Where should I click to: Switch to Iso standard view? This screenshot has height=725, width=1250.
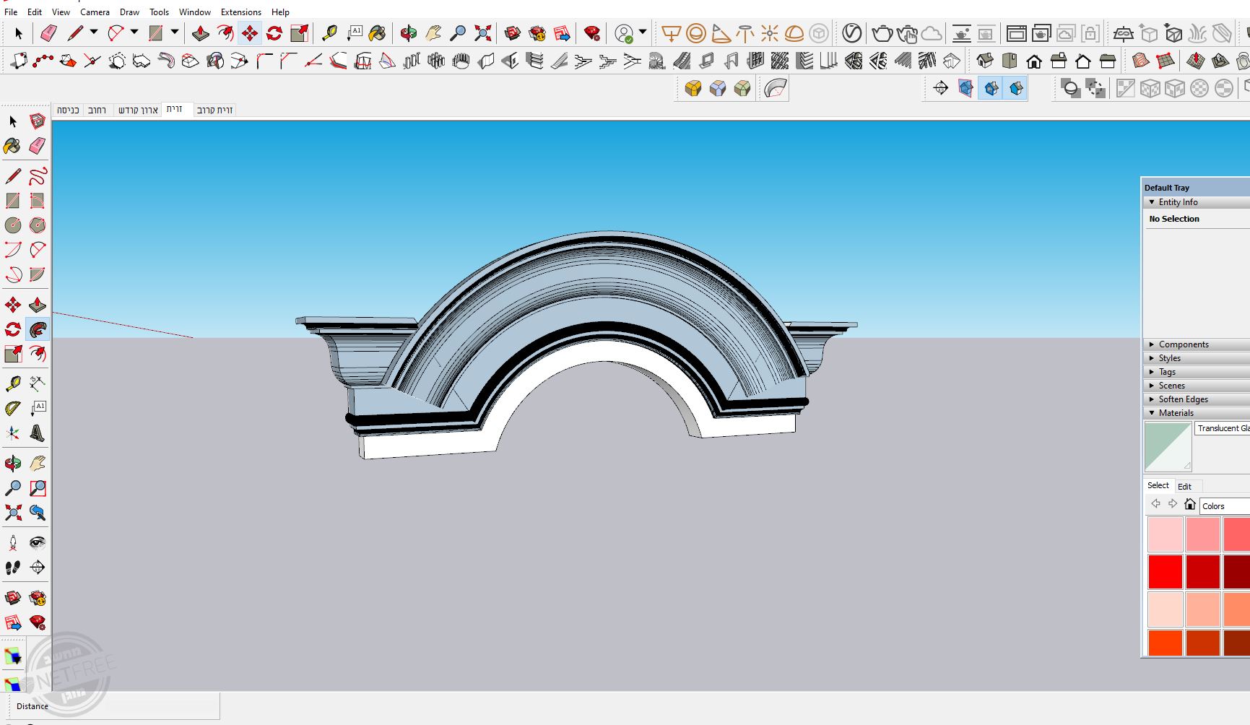pyautogui.click(x=984, y=61)
